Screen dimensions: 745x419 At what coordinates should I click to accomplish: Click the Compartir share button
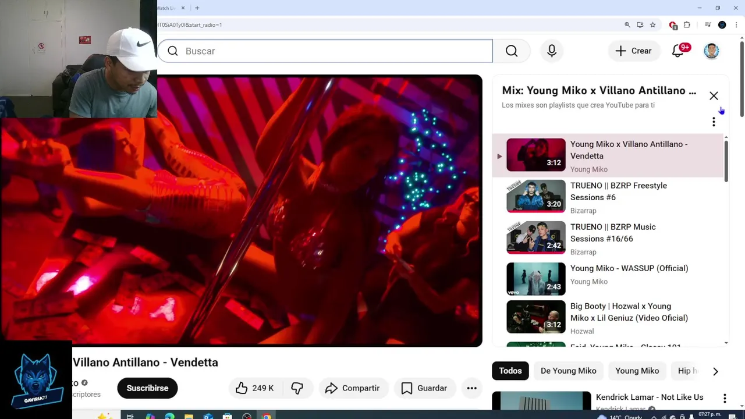tap(352, 388)
